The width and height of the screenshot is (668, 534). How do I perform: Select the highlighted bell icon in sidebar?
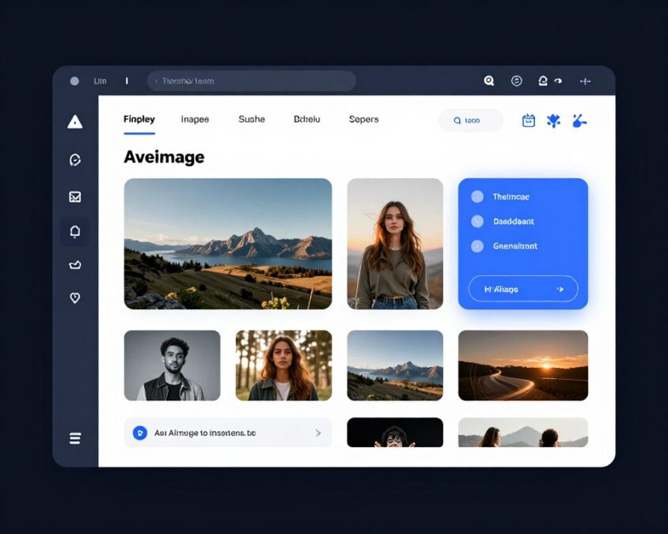(x=74, y=231)
